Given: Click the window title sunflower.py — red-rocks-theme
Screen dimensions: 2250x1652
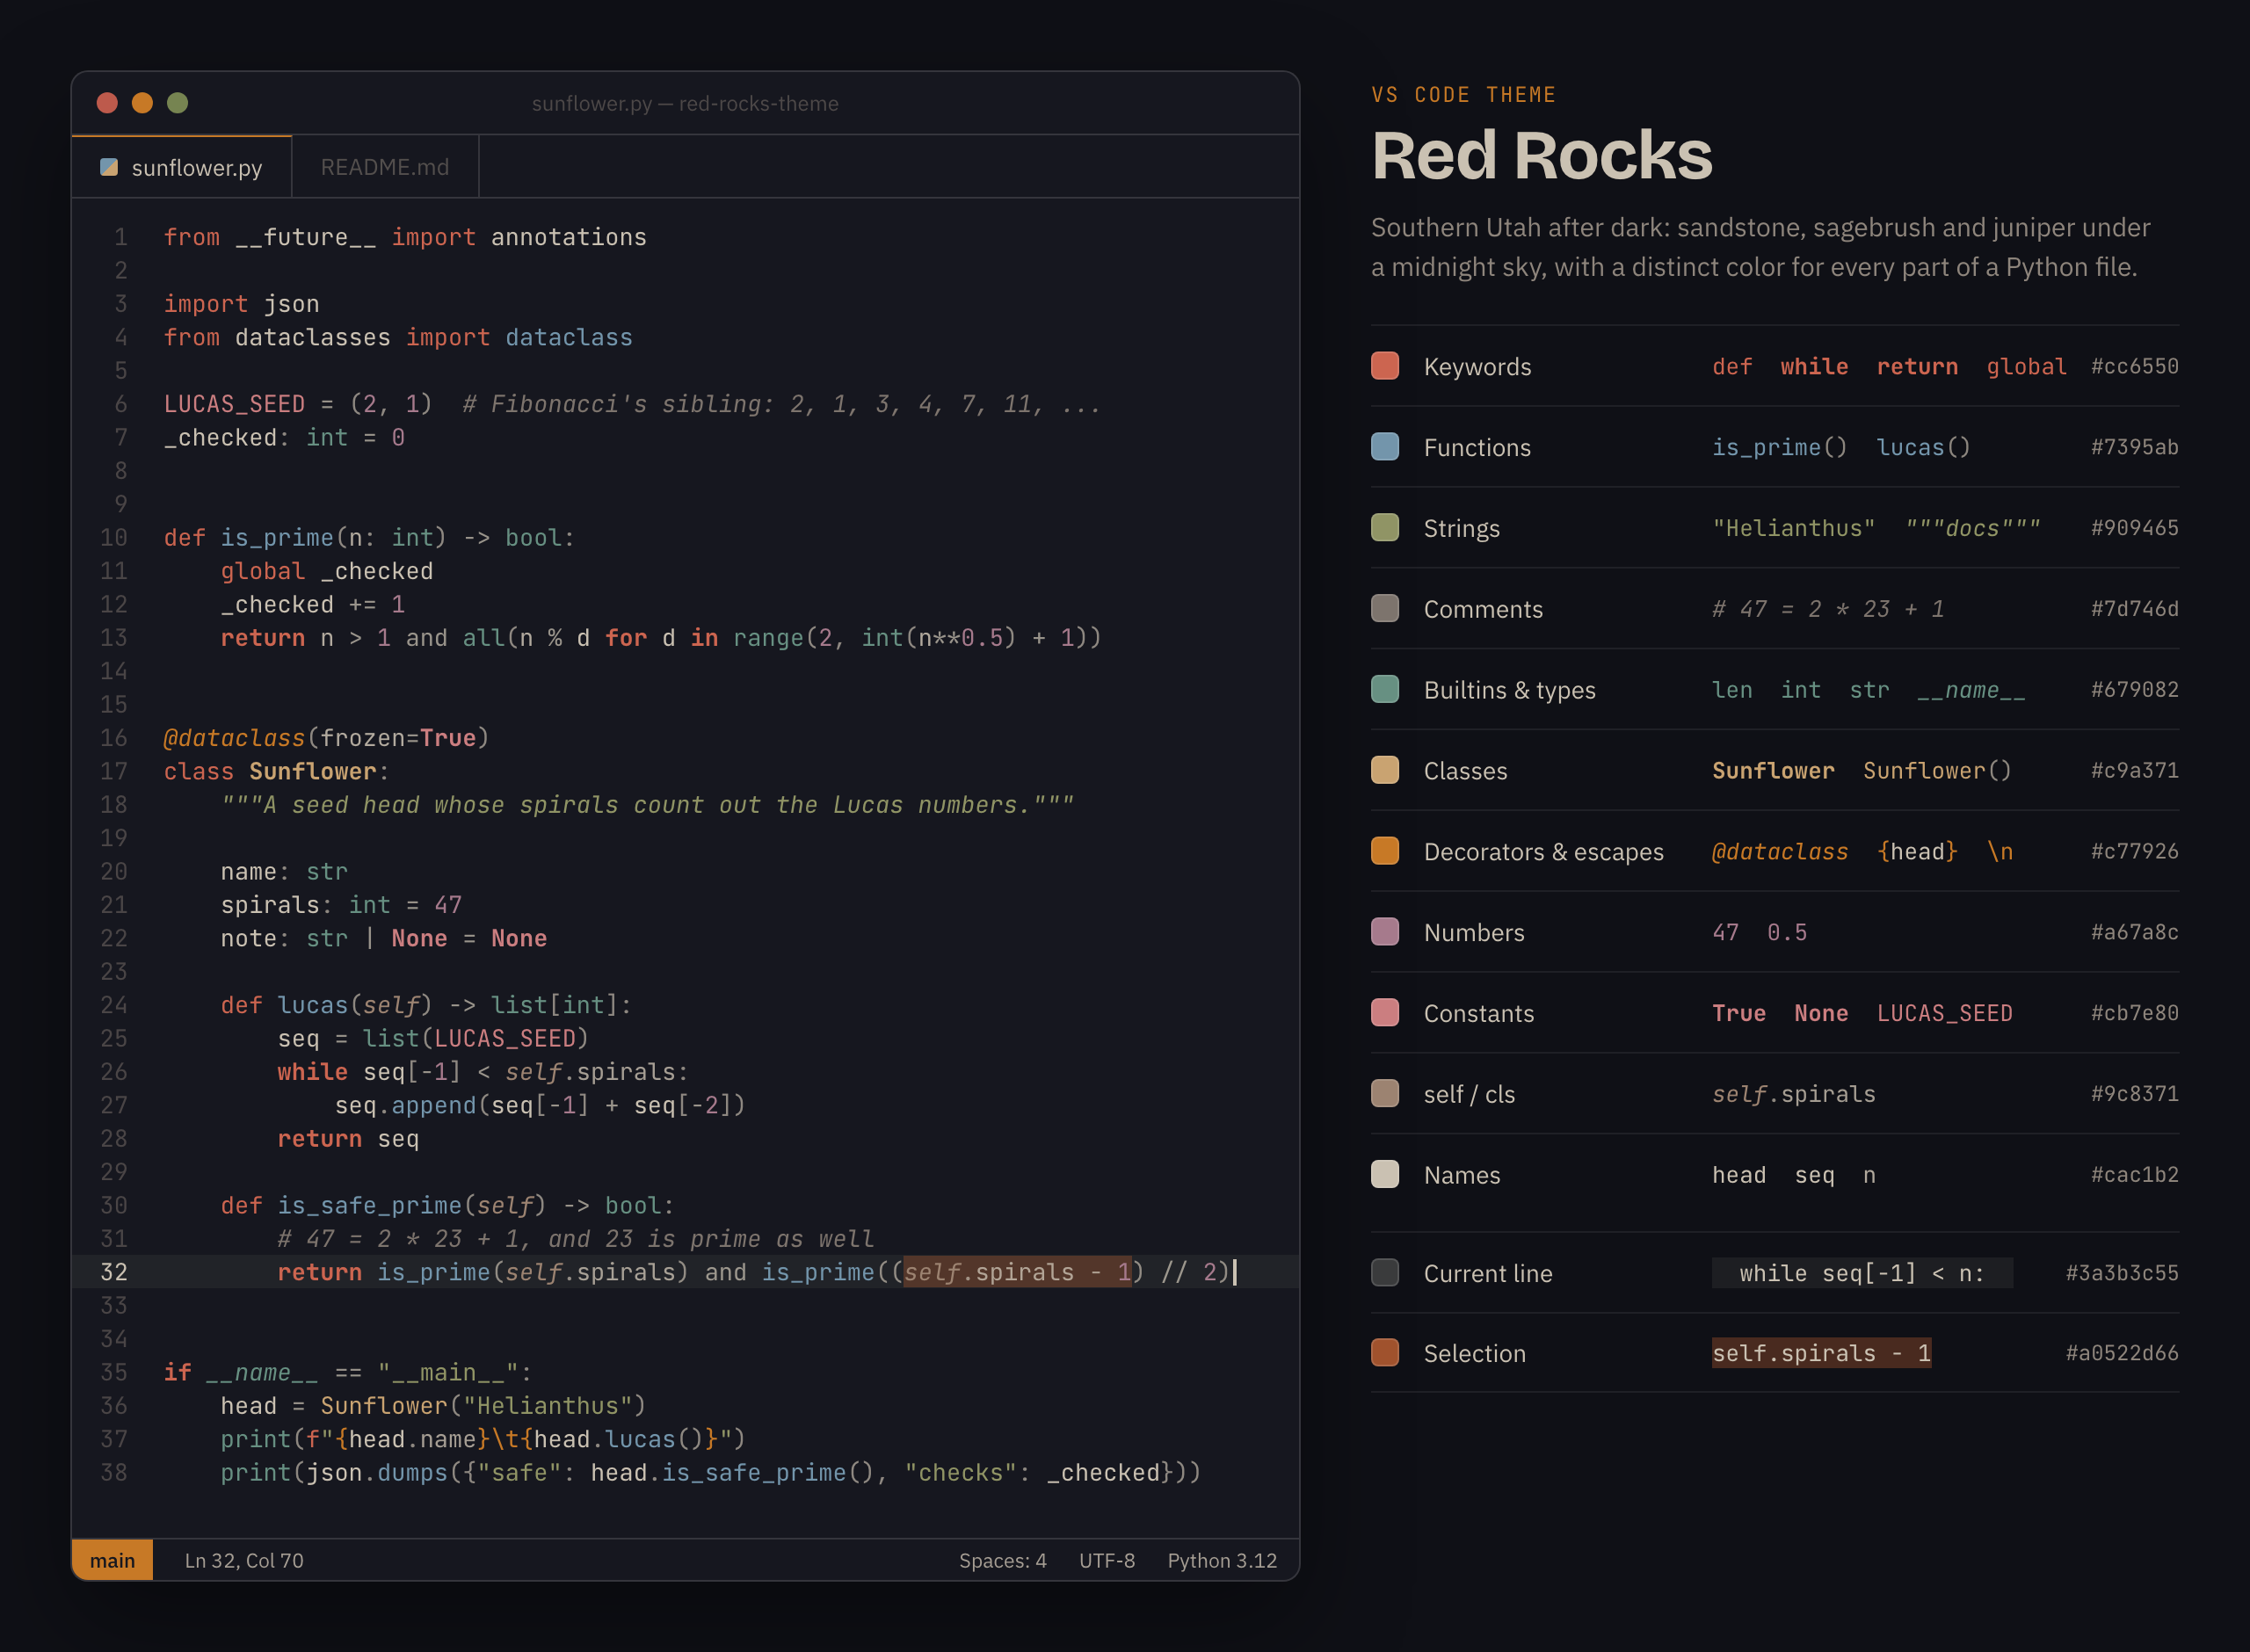Looking at the screenshot, I should [x=685, y=103].
